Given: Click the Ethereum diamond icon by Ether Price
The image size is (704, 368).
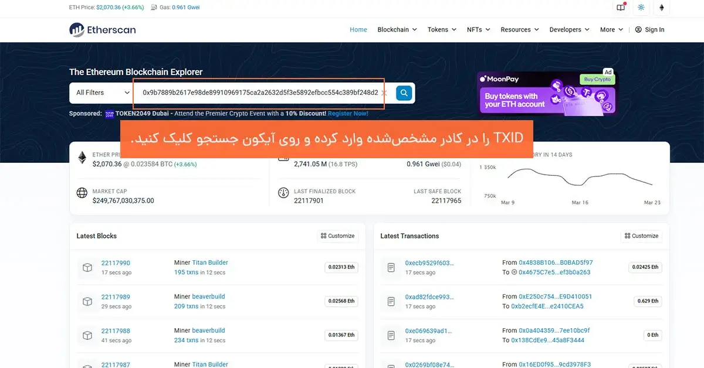Looking at the screenshot, I should pyautogui.click(x=82, y=156).
